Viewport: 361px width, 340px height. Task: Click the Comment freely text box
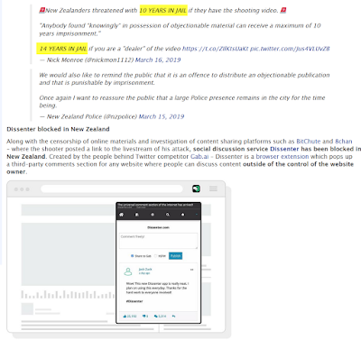(x=158, y=241)
